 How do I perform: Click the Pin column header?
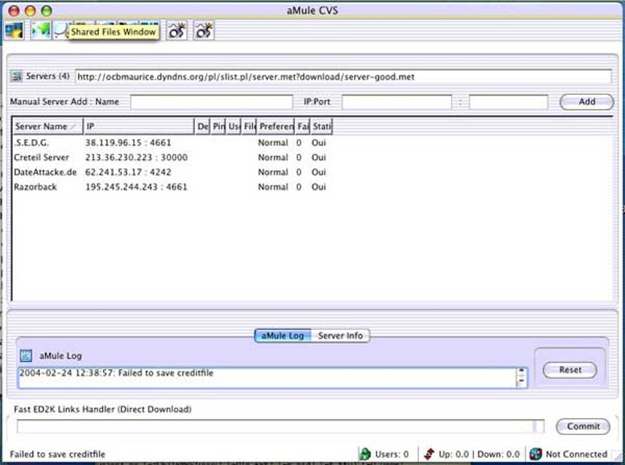(218, 126)
